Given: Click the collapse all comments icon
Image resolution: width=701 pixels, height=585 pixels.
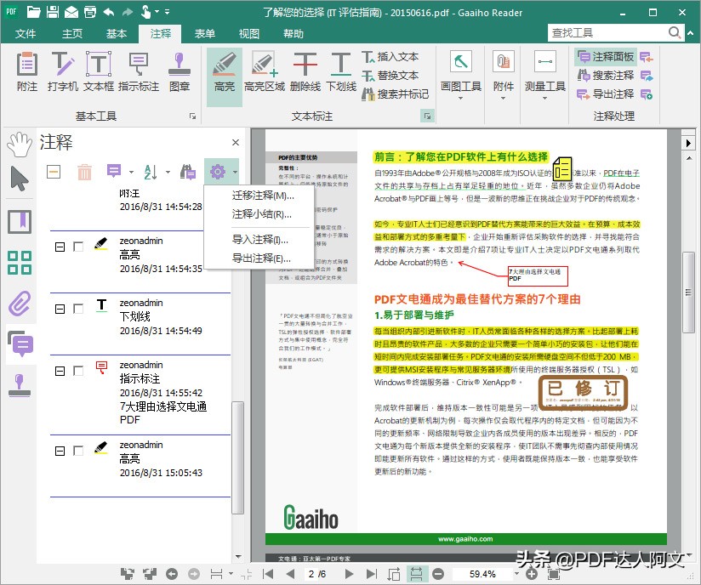Looking at the screenshot, I should pyautogui.click(x=54, y=172).
